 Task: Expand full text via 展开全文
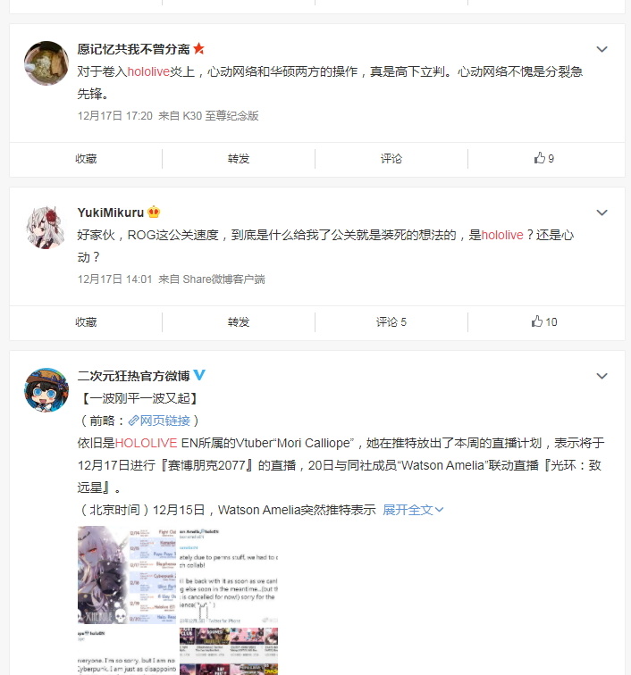click(x=413, y=510)
